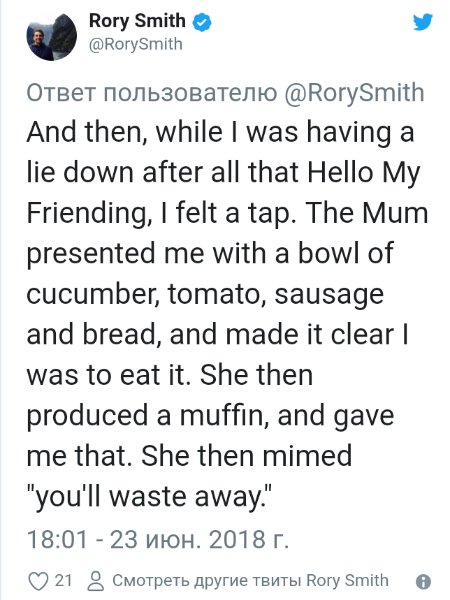Click the person icon beside other tweets link
The height and width of the screenshot is (600, 450).
click(x=97, y=580)
